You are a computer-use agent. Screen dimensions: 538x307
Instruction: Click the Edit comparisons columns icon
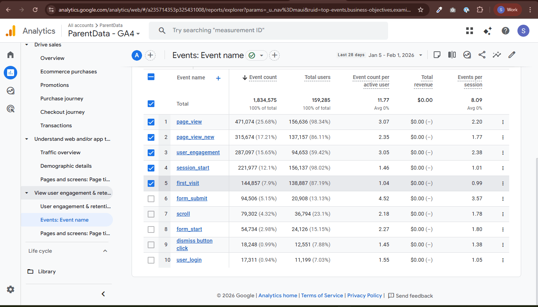click(x=452, y=55)
